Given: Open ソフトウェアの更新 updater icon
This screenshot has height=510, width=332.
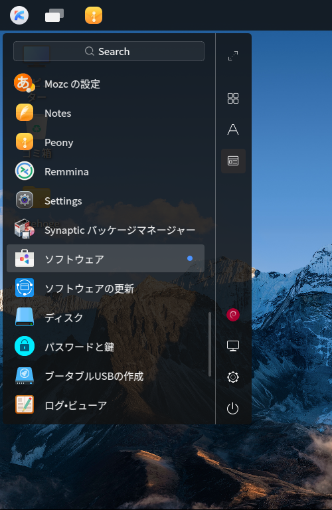Looking at the screenshot, I should (x=25, y=288).
